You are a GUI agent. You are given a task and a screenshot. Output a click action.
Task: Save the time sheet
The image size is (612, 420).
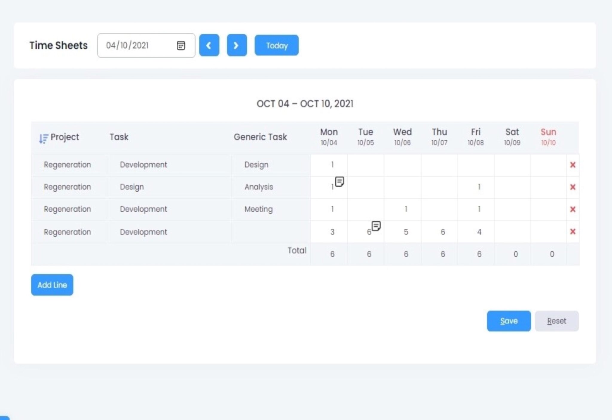(x=509, y=321)
